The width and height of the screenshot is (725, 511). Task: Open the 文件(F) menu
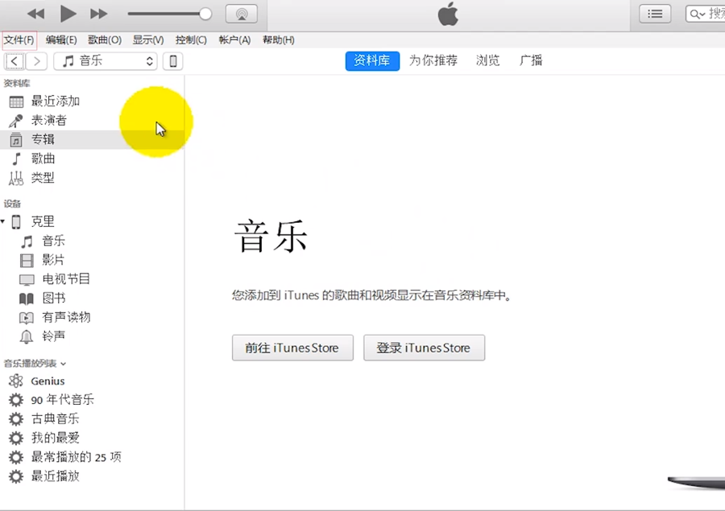[19, 40]
